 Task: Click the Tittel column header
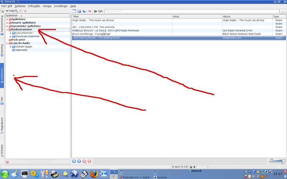(x=122, y=16)
